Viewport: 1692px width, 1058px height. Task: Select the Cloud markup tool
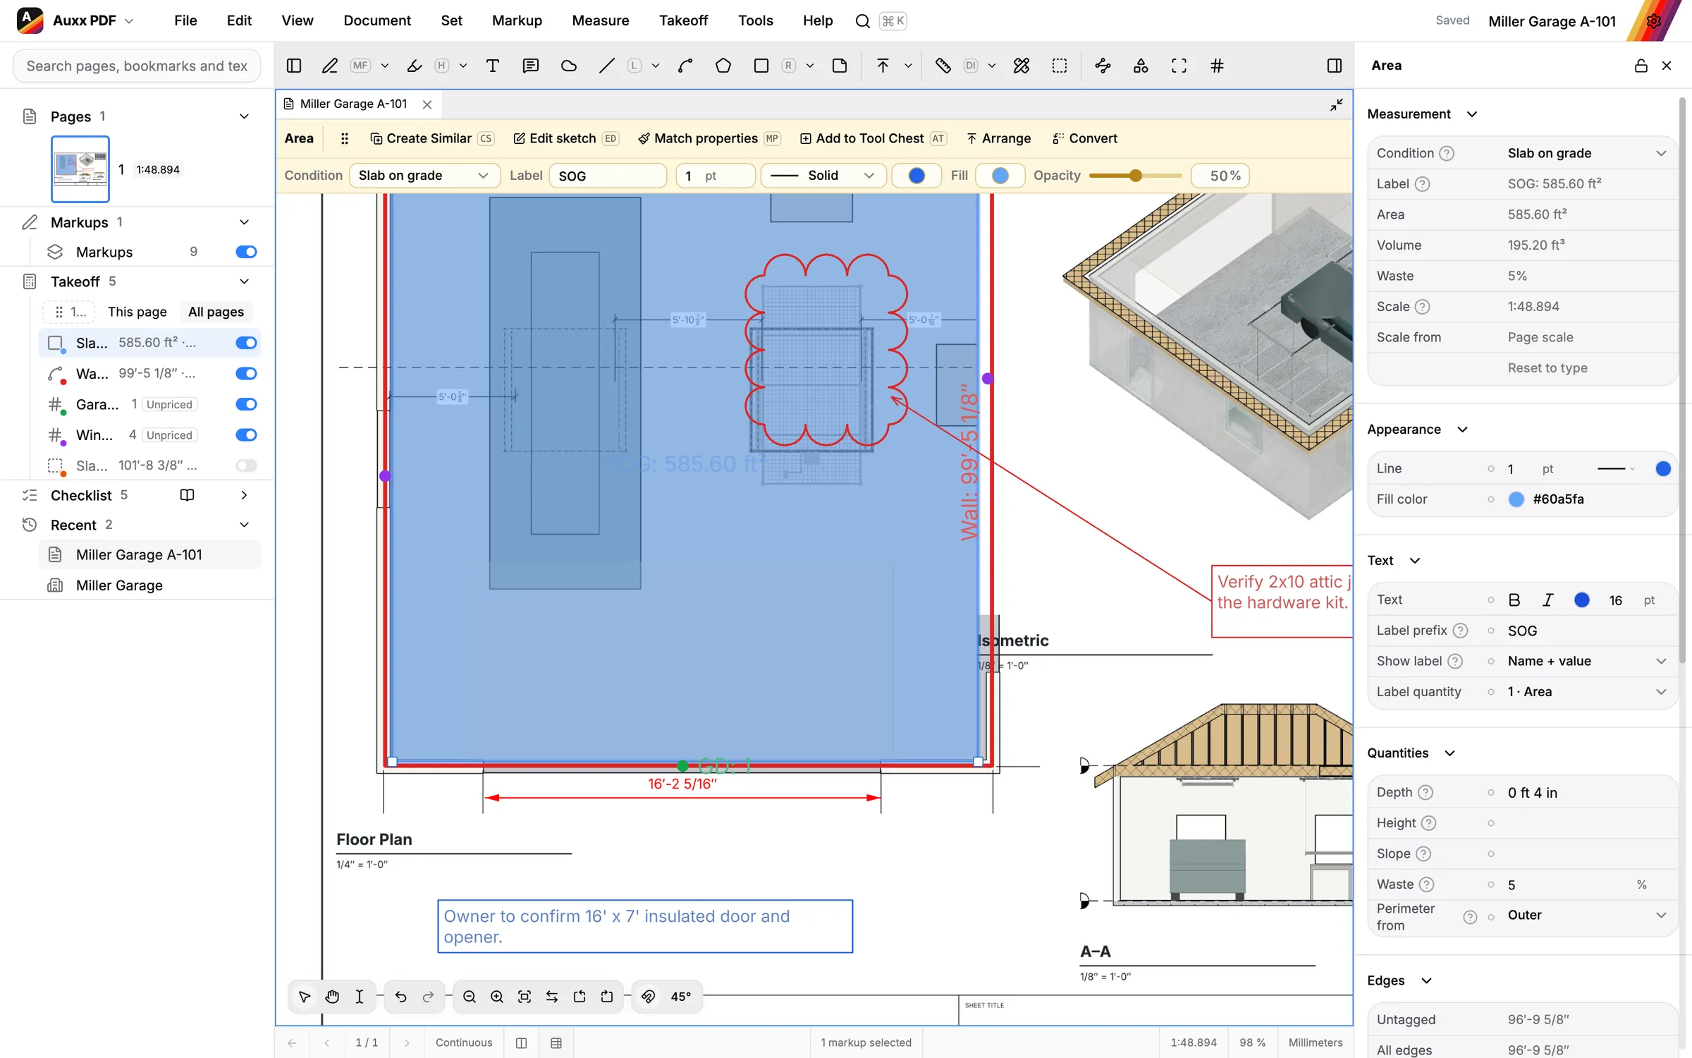pyautogui.click(x=569, y=66)
